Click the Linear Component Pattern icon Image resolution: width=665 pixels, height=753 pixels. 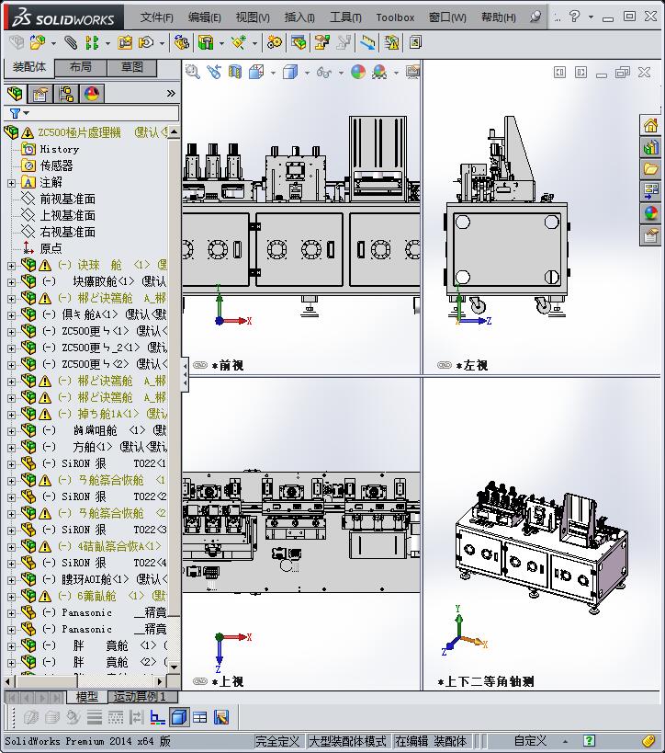[92, 42]
